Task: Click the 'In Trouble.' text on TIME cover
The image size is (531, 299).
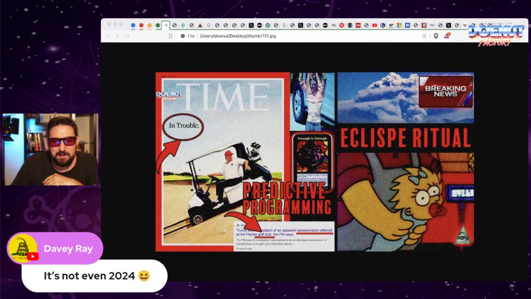Action: (x=184, y=125)
